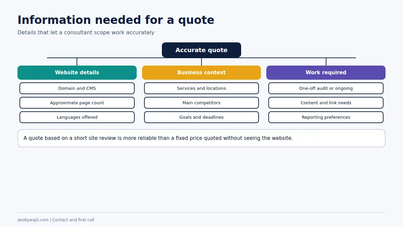
Task: Select the Business context header
Action: tap(201, 73)
